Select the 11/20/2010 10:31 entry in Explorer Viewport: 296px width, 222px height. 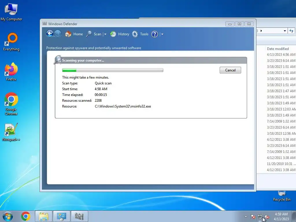click(281, 164)
